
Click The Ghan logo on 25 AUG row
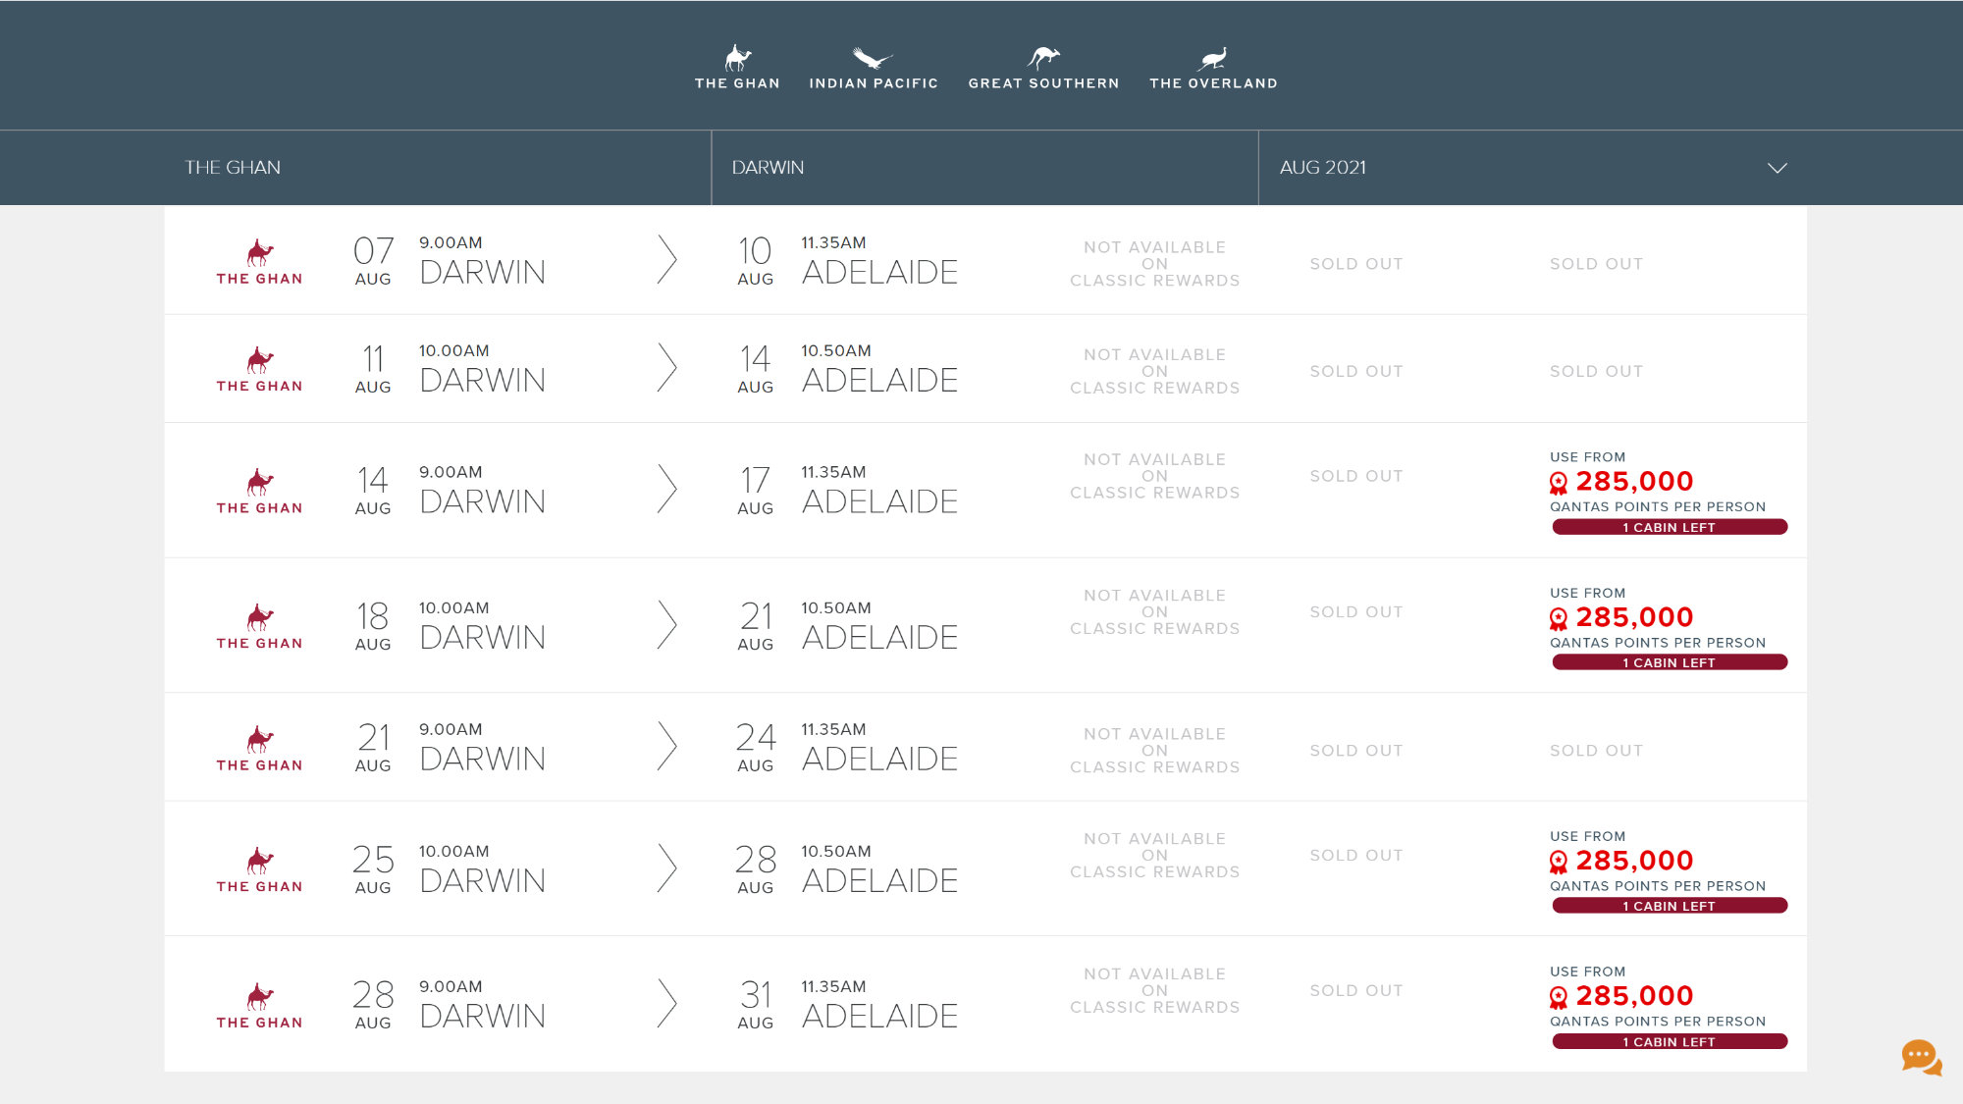[x=259, y=870]
